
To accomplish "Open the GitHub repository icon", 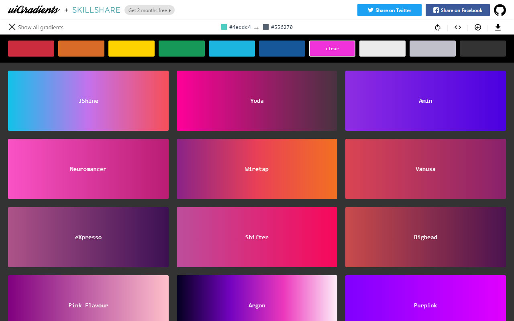I will pyautogui.click(x=500, y=10).
